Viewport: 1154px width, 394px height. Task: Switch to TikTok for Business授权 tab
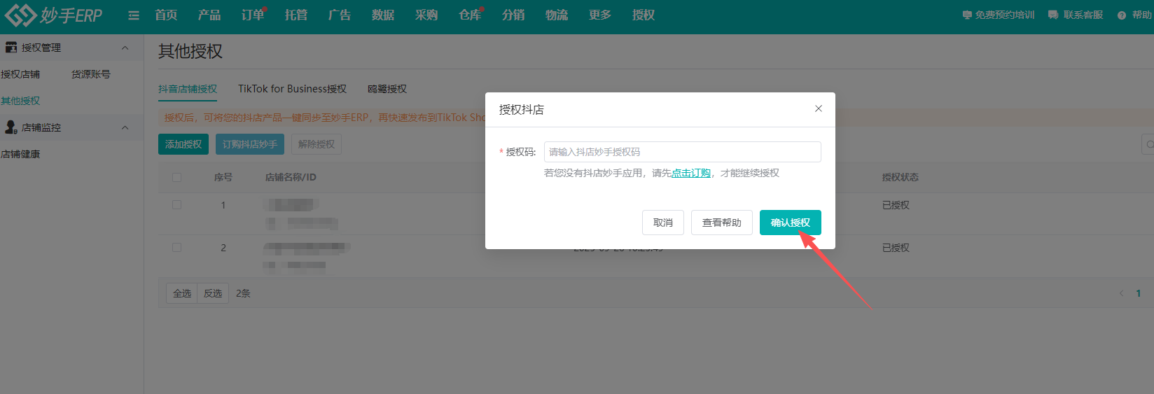tap(293, 89)
